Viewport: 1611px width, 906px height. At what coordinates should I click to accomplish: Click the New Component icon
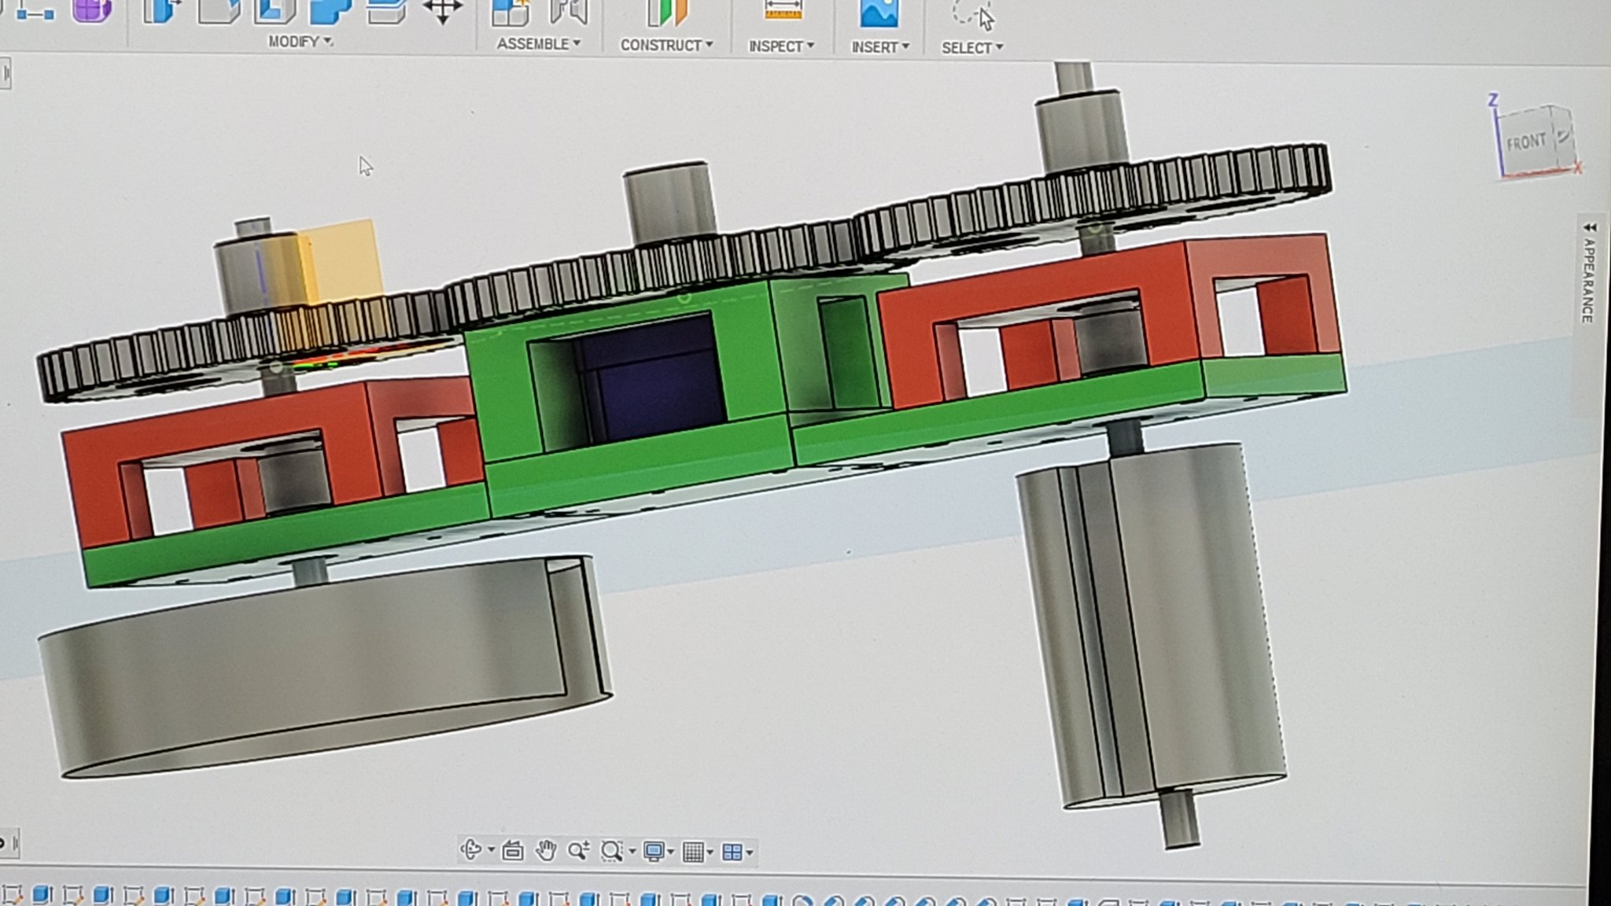click(510, 13)
